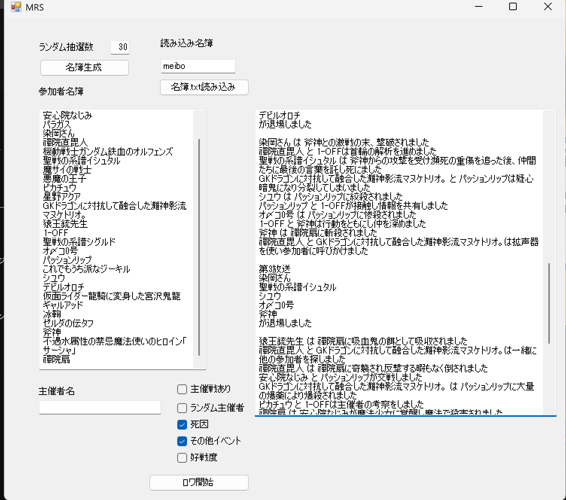Click the 名簿.txt読み込み button

pos(204,87)
